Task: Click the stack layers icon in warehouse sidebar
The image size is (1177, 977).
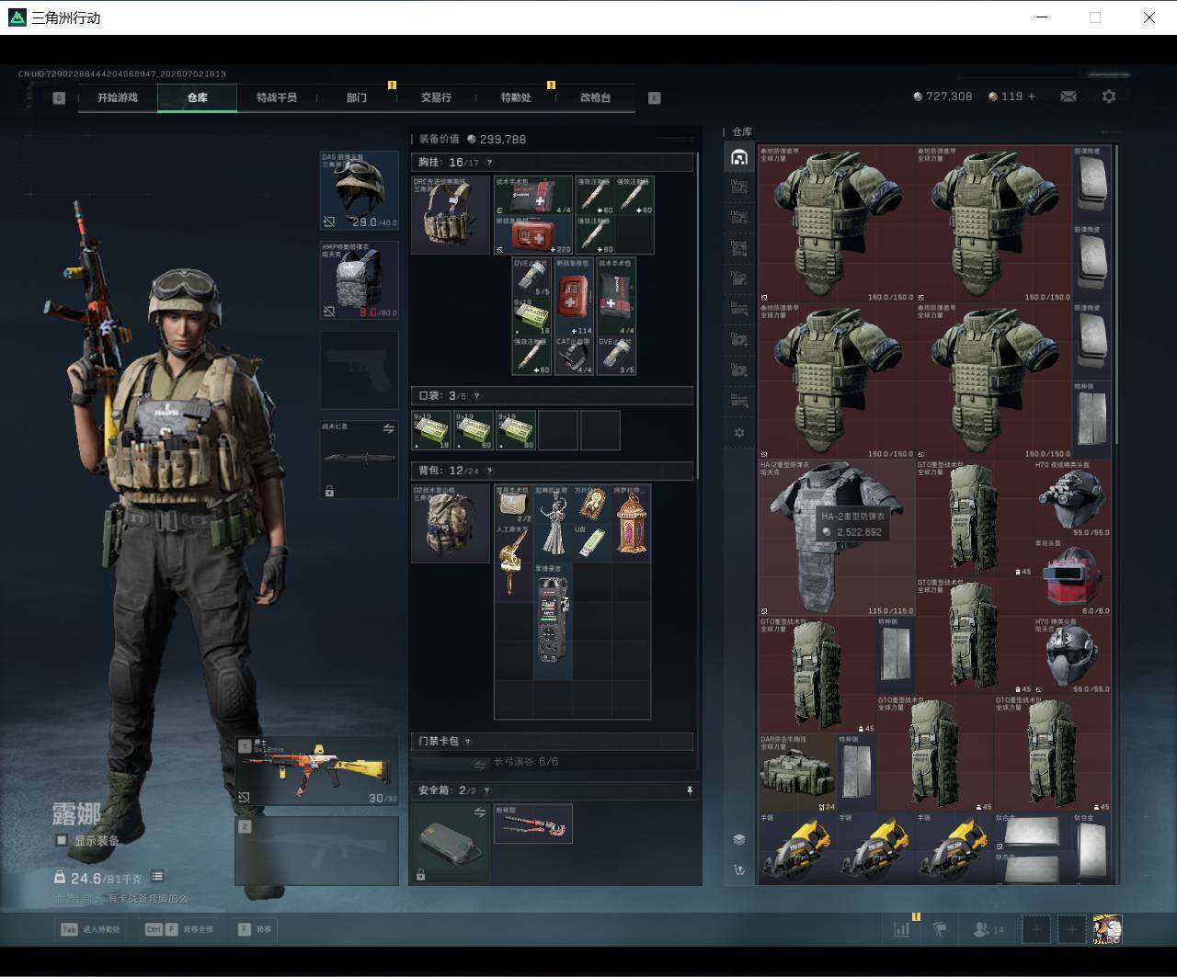Action: pos(738,838)
